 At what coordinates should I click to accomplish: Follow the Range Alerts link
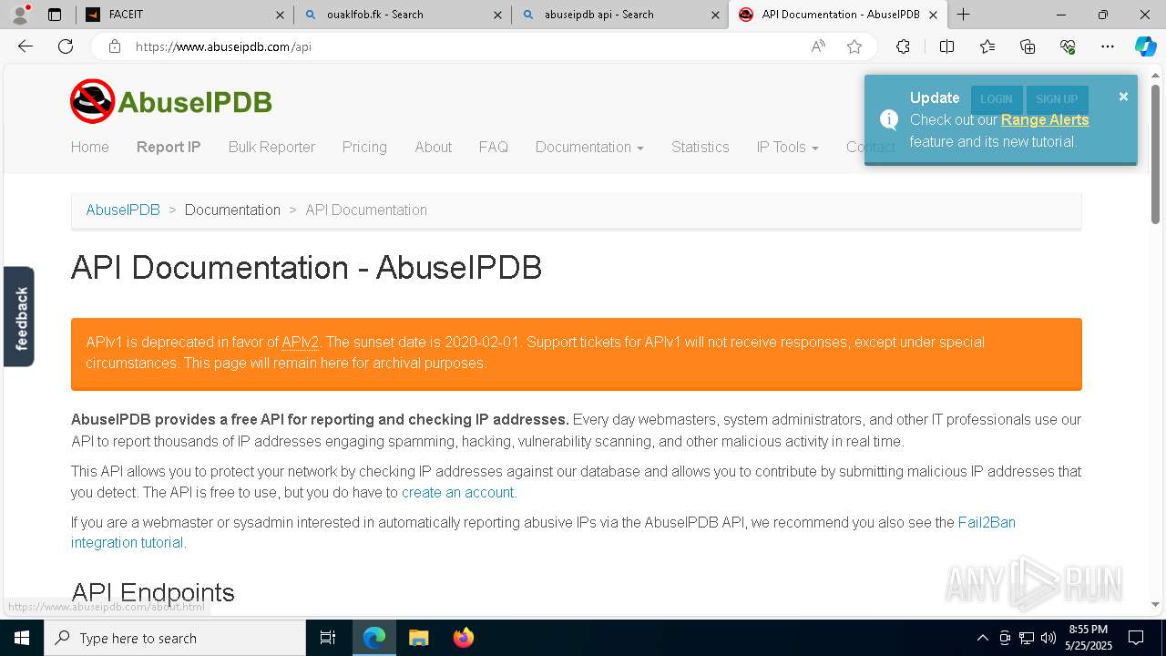1045,119
